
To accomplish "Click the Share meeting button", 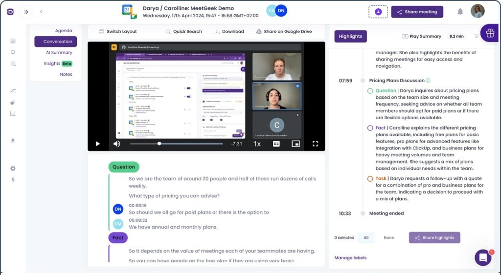I will tap(417, 12).
